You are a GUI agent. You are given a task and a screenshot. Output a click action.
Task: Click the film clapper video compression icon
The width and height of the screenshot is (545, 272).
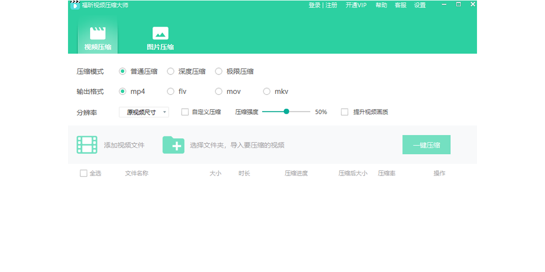(98, 33)
